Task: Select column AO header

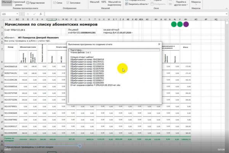Action: click(196, 20)
